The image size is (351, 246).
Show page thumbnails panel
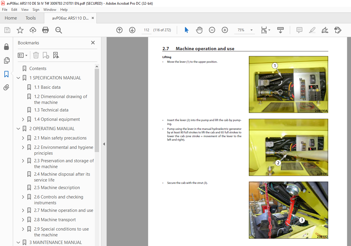[x=6, y=60]
